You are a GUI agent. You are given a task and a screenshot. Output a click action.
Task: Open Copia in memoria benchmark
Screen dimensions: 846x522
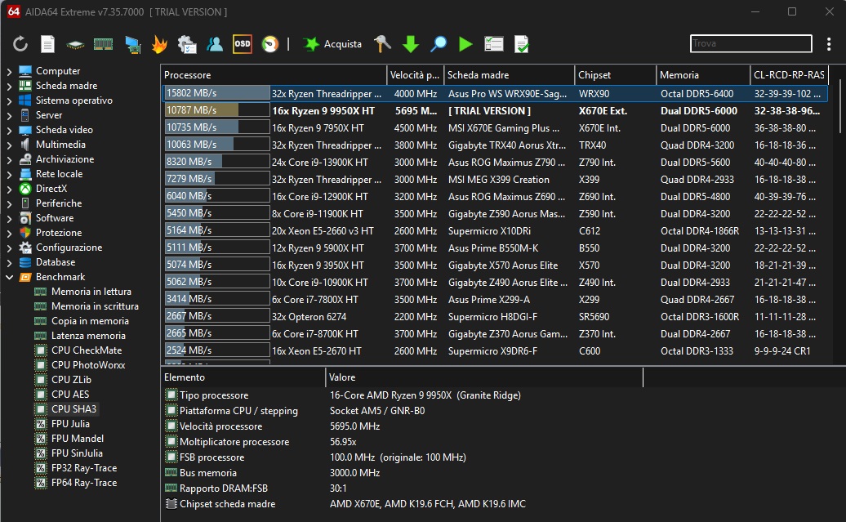pyautogui.click(x=90, y=321)
